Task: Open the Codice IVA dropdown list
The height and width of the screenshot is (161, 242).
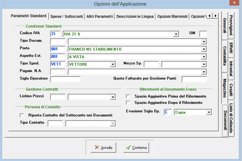Action: (x=176, y=34)
